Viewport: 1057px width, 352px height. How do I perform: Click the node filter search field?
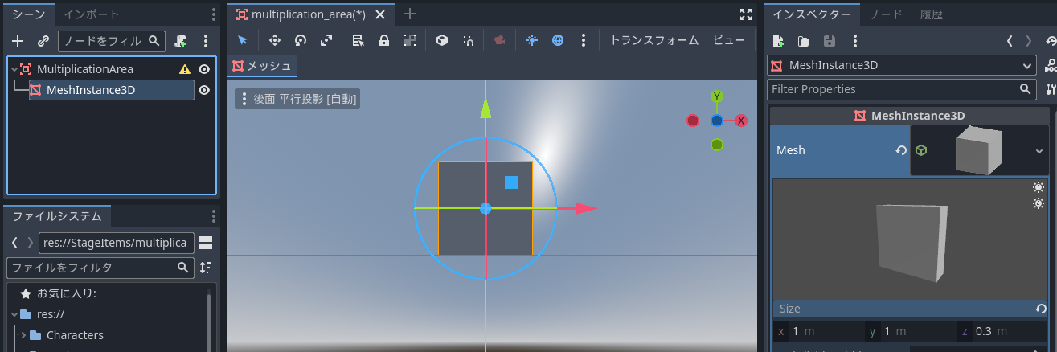[x=112, y=41]
